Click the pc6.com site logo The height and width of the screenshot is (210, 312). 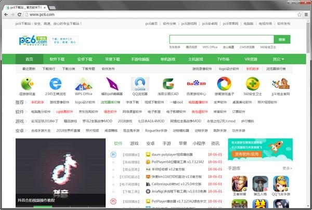tap(33, 41)
